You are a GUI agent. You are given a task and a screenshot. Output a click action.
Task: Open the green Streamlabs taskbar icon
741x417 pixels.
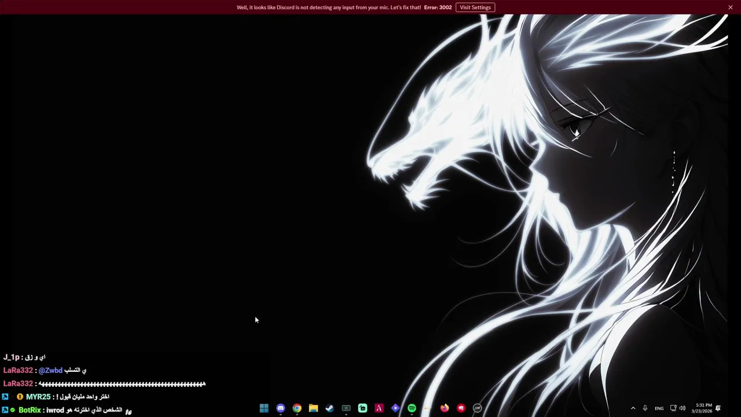[362, 408]
